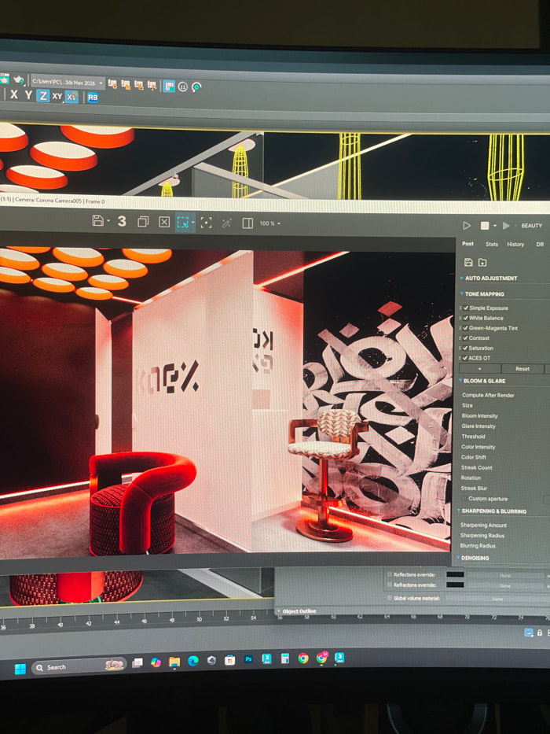550x734 pixels.
Task: Click the Stop render square button
Action: [x=485, y=226]
